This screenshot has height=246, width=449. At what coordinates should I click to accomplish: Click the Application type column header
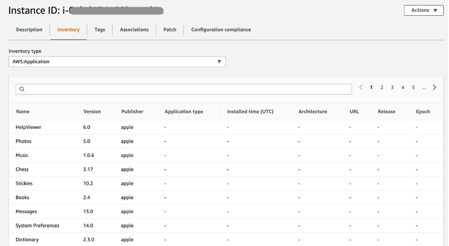pos(184,111)
